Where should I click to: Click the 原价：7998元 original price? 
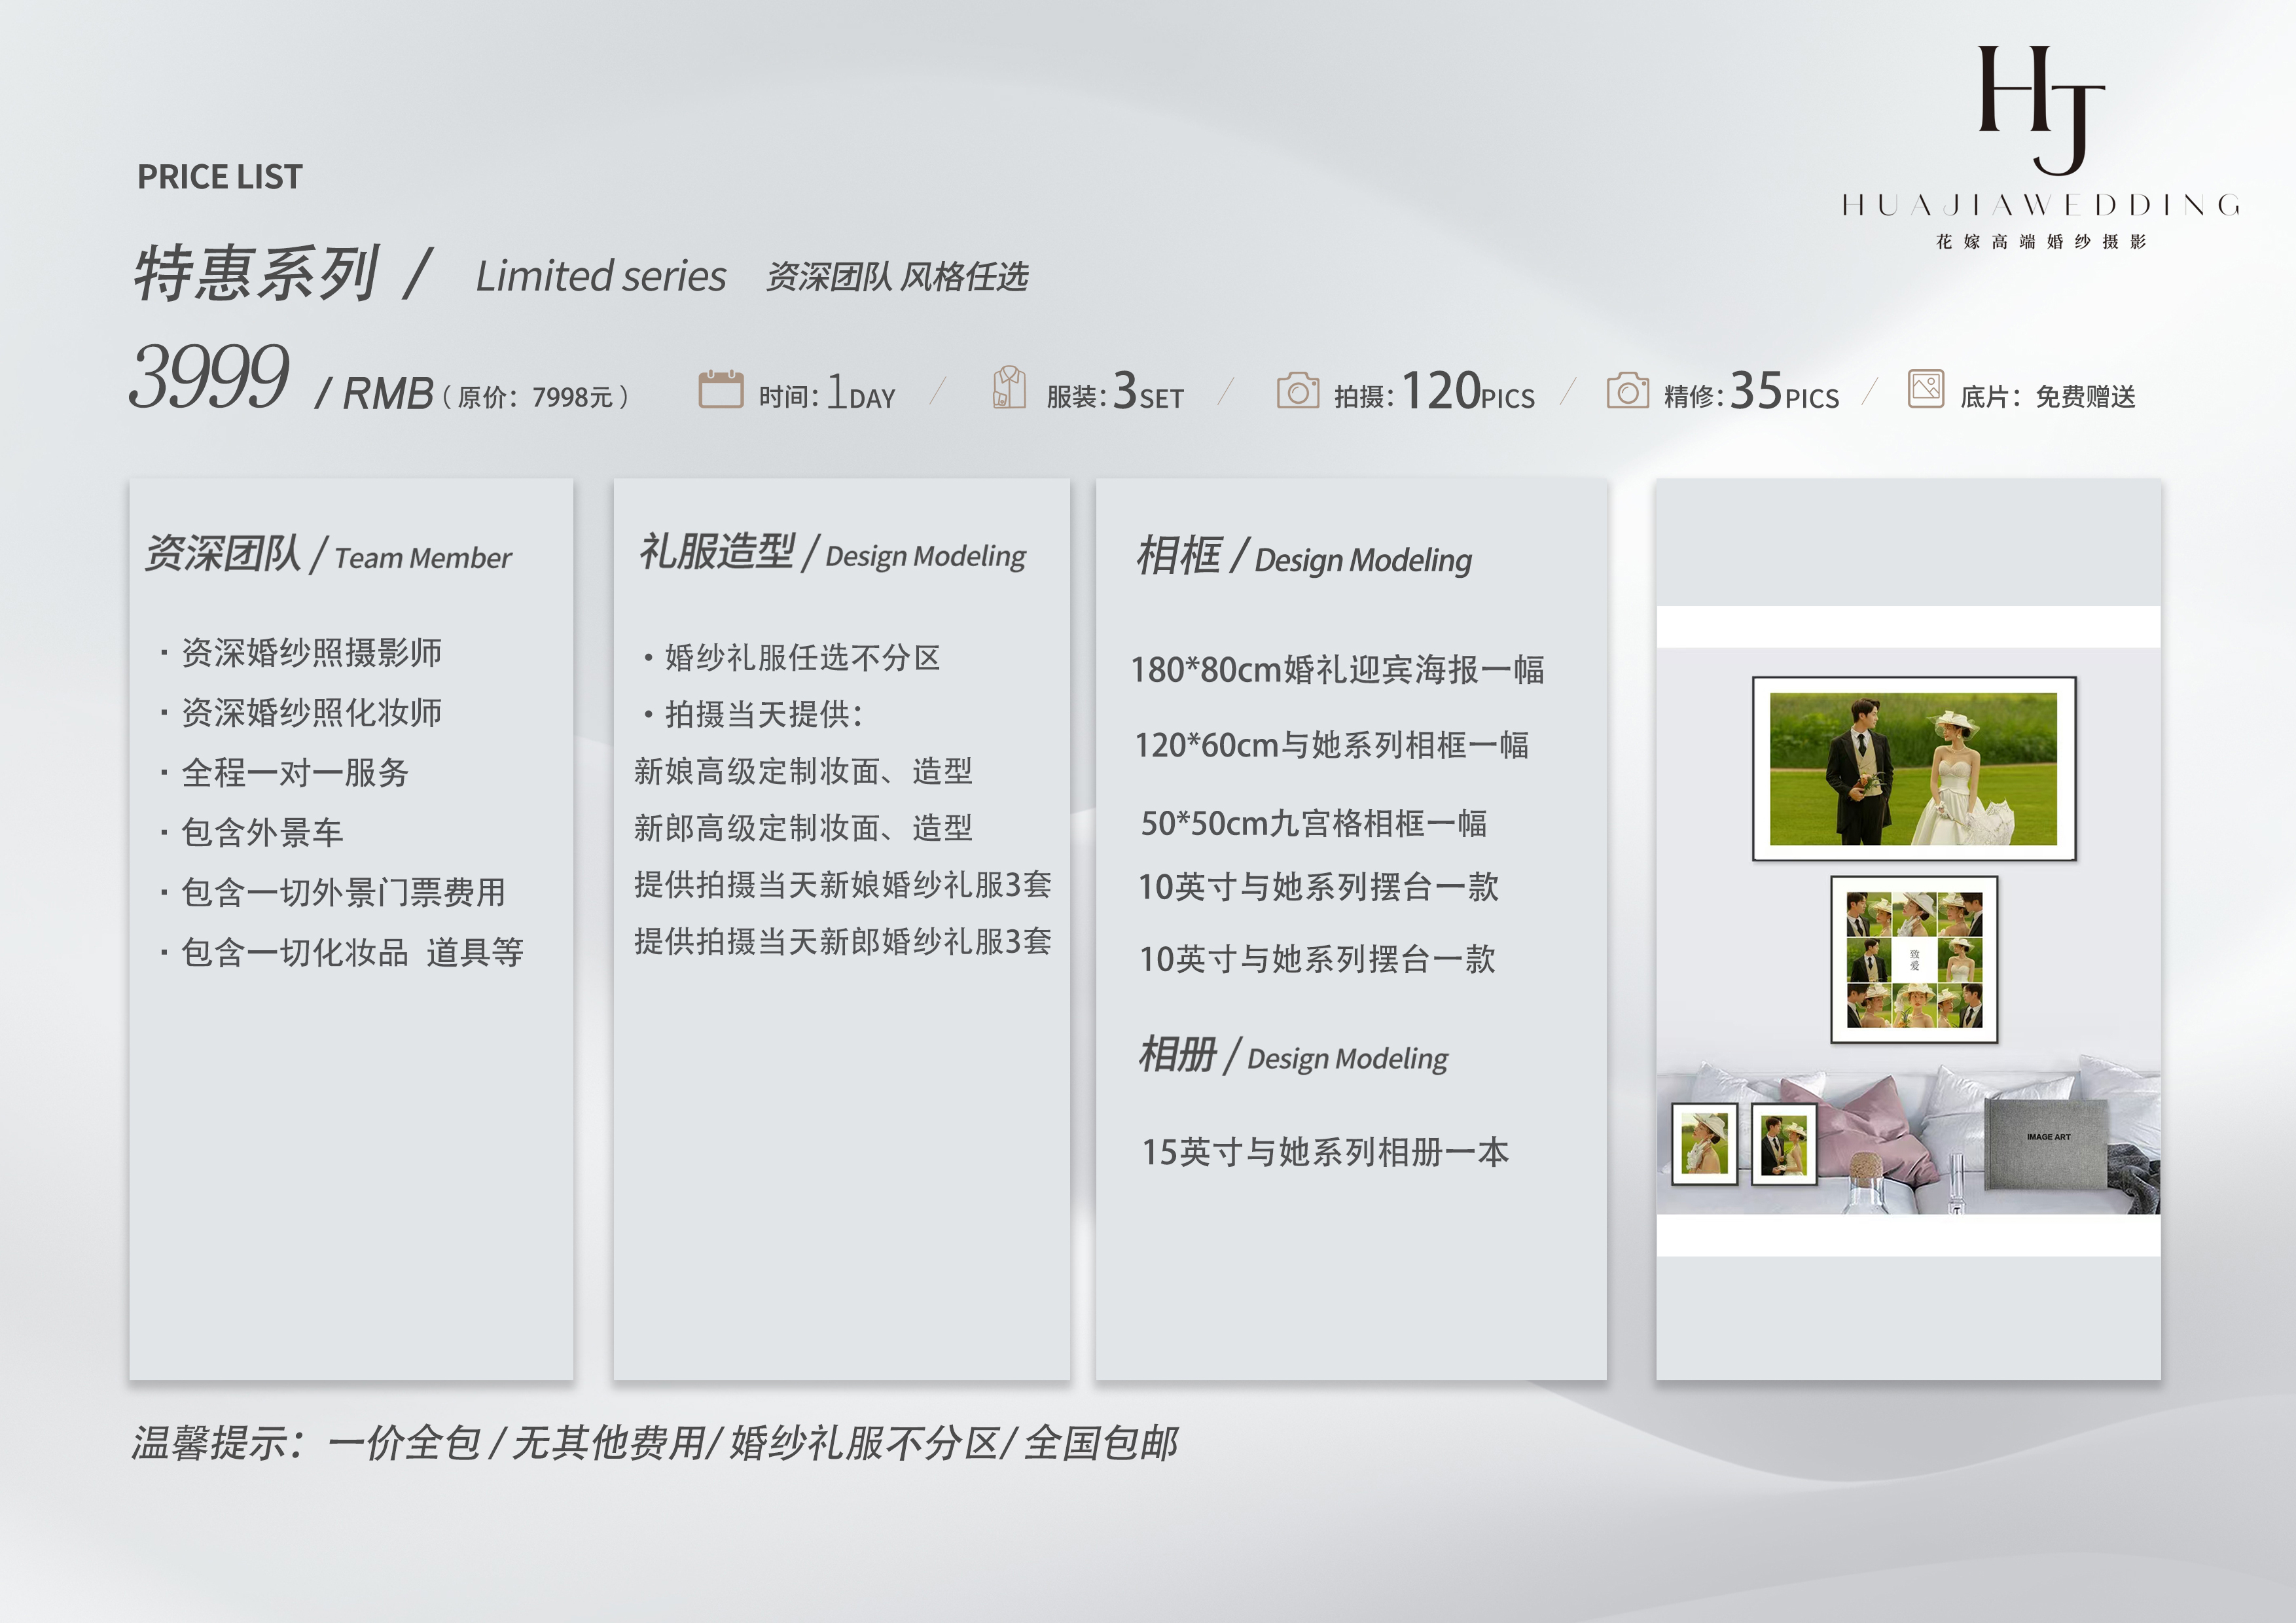pyautogui.click(x=536, y=397)
